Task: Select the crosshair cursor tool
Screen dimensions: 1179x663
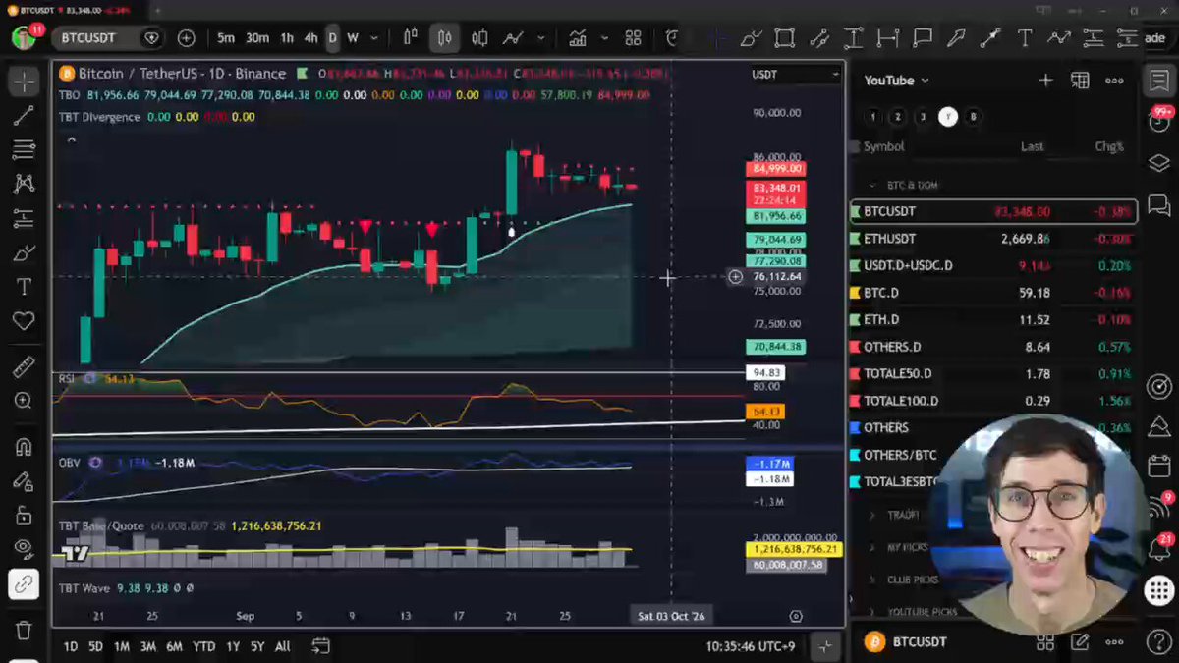Action: [x=24, y=81]
